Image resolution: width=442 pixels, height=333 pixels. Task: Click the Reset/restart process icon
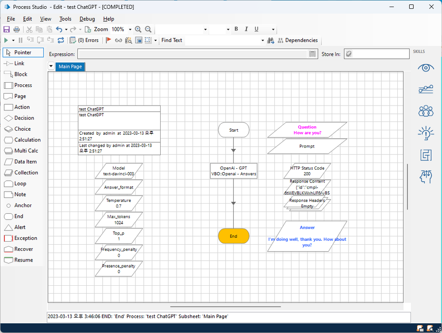pyautogui.click(x=61, y=41)
